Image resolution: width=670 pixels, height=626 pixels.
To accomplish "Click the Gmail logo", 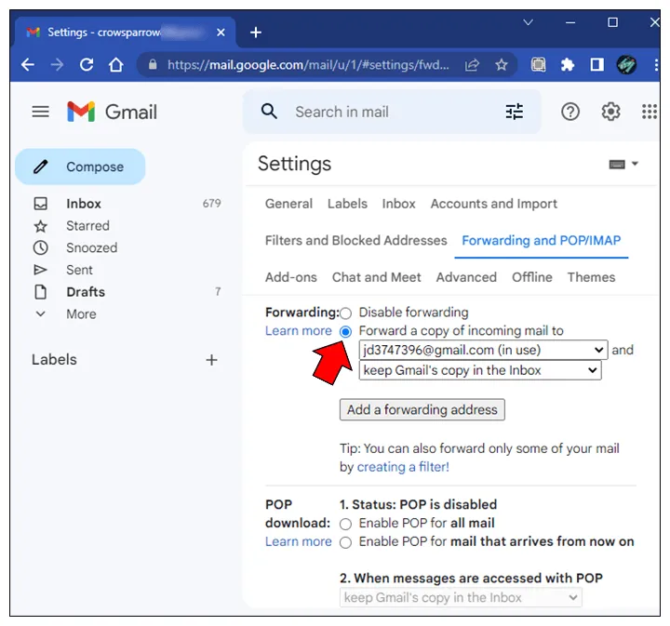I will (112, 112).
